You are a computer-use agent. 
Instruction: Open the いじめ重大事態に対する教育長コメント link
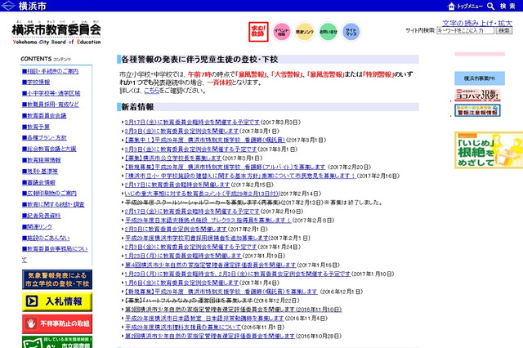[x=202, y=194]
